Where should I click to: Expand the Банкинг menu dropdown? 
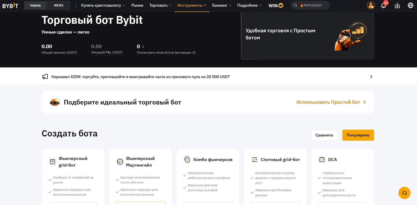coord(222,5)
